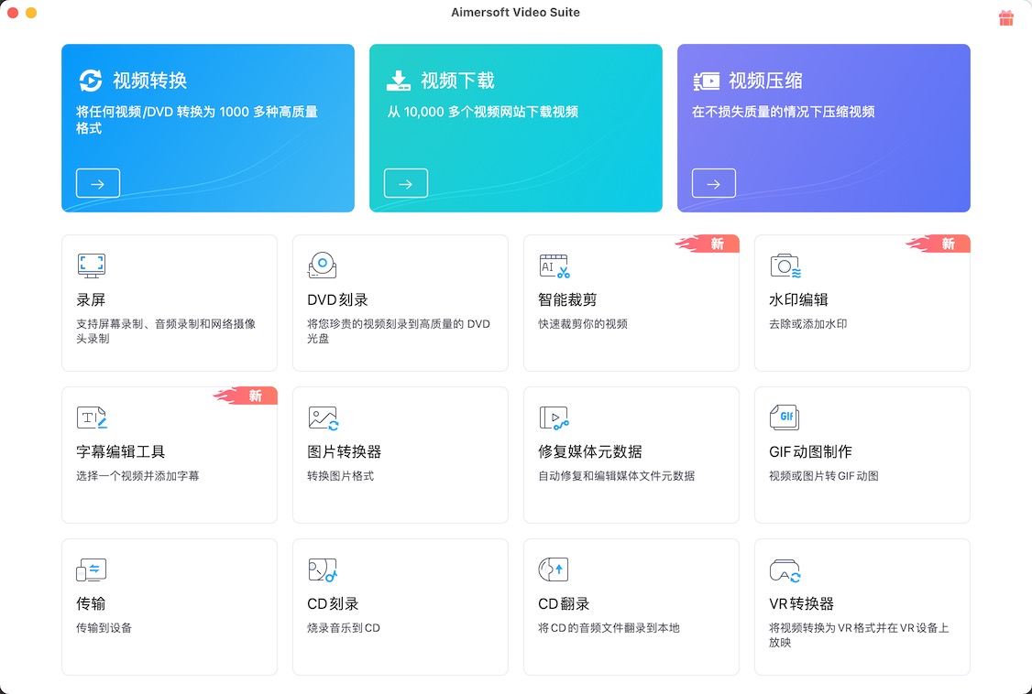This screenshot has height=694, width=1032.
Task: Click the 智能裁剪 AI scissors icon
Action: coord(554,266)
